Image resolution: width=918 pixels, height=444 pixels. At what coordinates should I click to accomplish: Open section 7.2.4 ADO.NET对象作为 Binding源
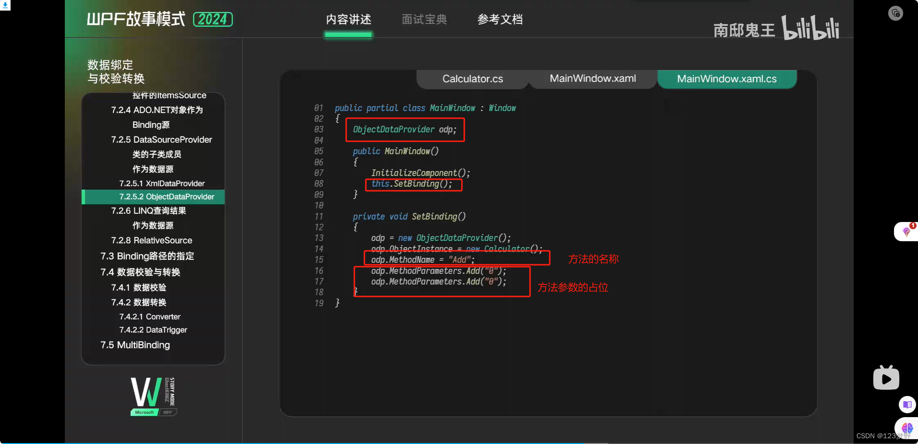click(157, 117)
